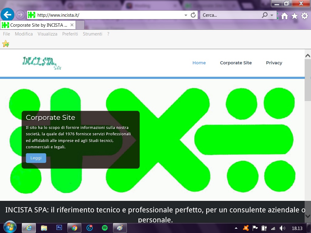Image resolution: width=311 pixels, height=233 pixels.
Task: Open Google Chrome from the taskbar
Action: point(74,228)
